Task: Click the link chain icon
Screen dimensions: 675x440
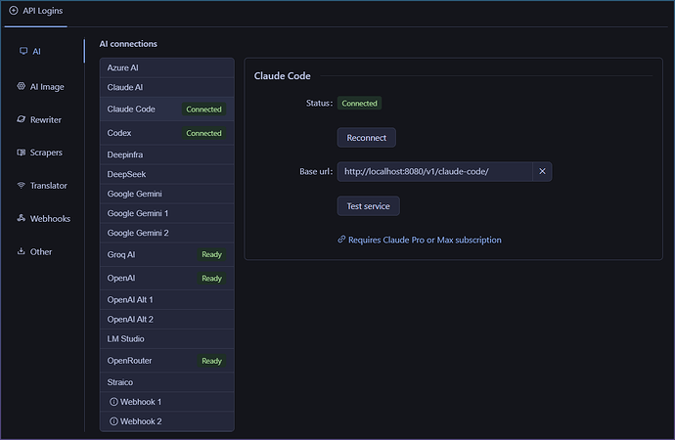Action: (x=341, y=240)
